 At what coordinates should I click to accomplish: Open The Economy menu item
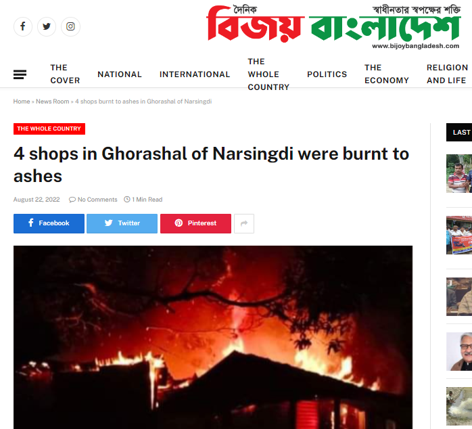coord(387,74)
